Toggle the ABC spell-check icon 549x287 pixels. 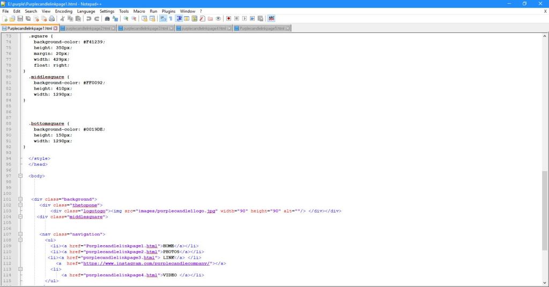271,18
